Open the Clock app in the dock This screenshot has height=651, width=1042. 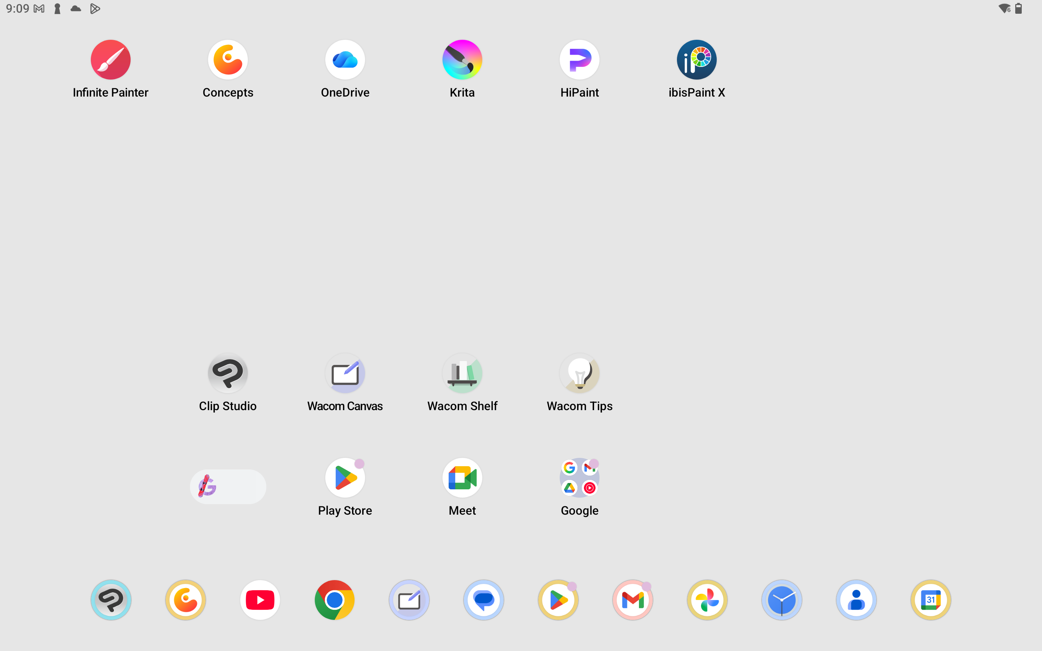coord(781,600)
